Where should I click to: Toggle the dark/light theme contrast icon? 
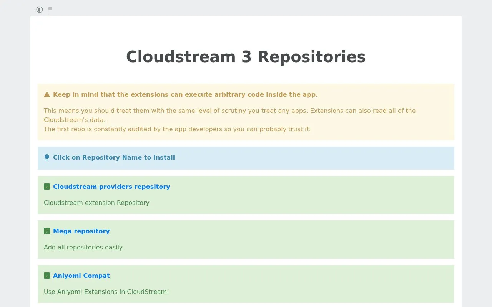pyautogui.click(x=40, y=10)
